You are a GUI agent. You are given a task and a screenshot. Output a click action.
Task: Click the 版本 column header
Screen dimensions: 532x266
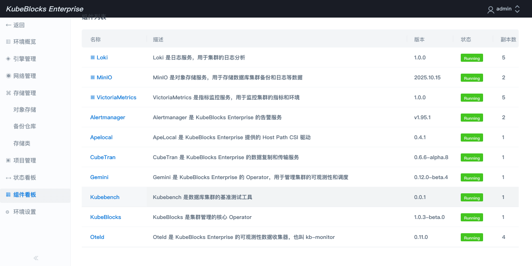pyautogui.click(x=419, y=39)
